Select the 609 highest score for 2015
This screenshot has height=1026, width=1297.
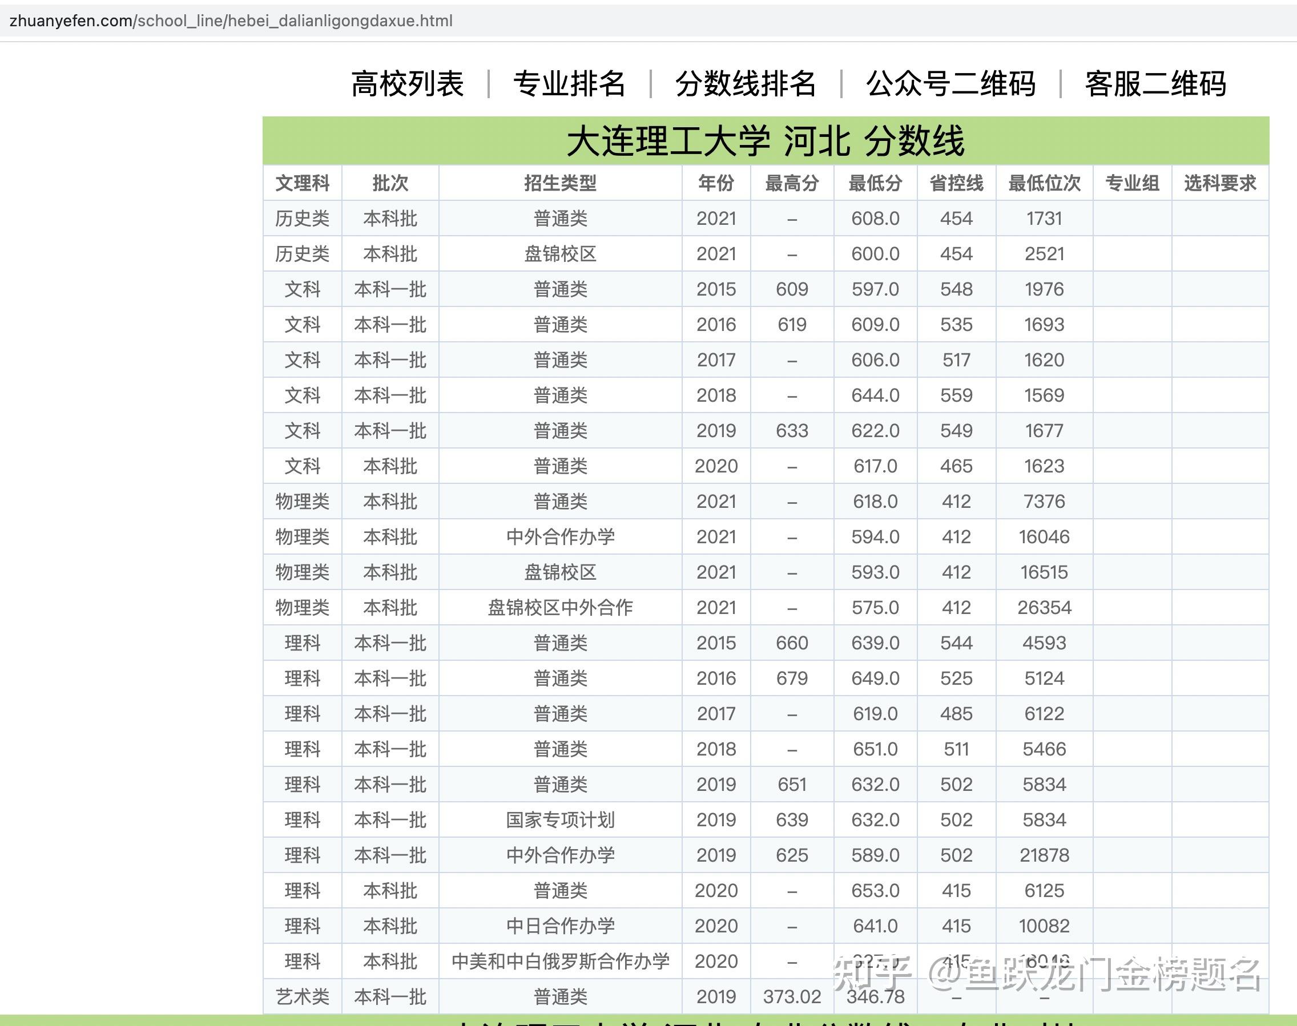[x=792, y=289]
